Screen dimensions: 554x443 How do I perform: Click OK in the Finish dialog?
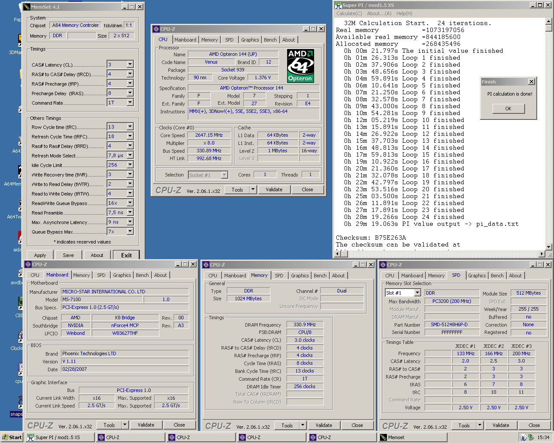click(508, 109)
